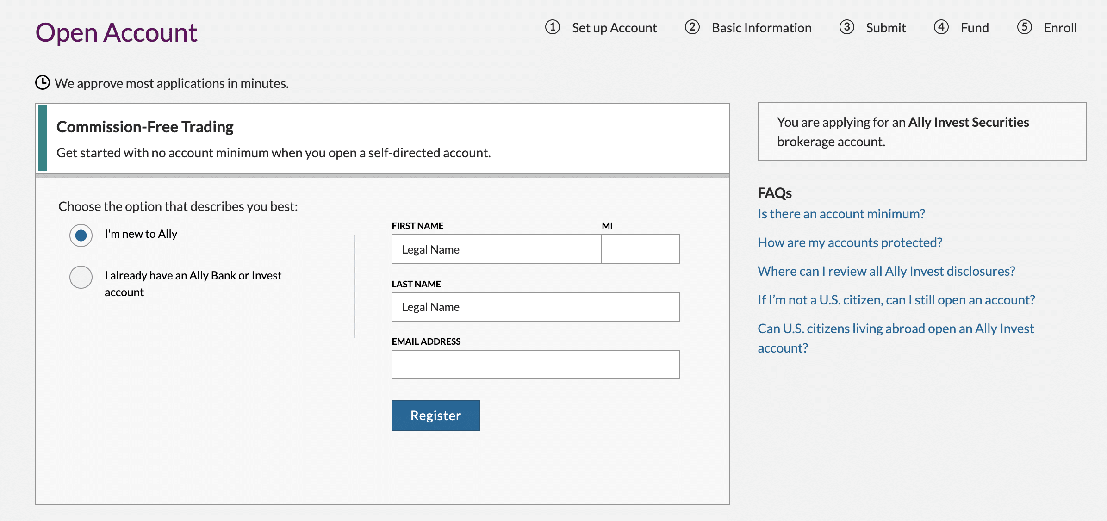Click "Choose the option that describes you best:" text

click(178, 206)
